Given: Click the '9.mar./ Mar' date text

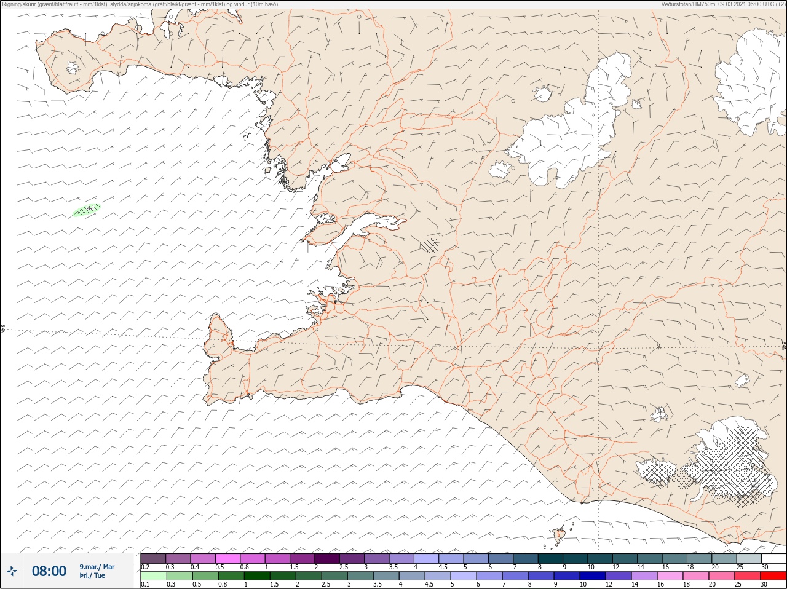Looking at the screenshot, I should 97,567.
